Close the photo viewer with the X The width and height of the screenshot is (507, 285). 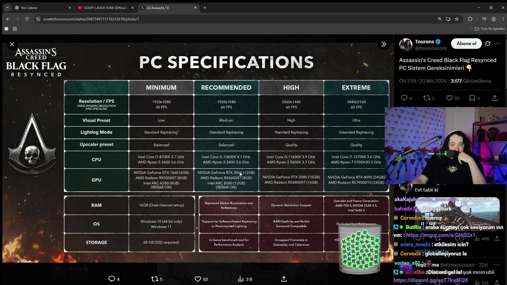(x=12, y=44)
